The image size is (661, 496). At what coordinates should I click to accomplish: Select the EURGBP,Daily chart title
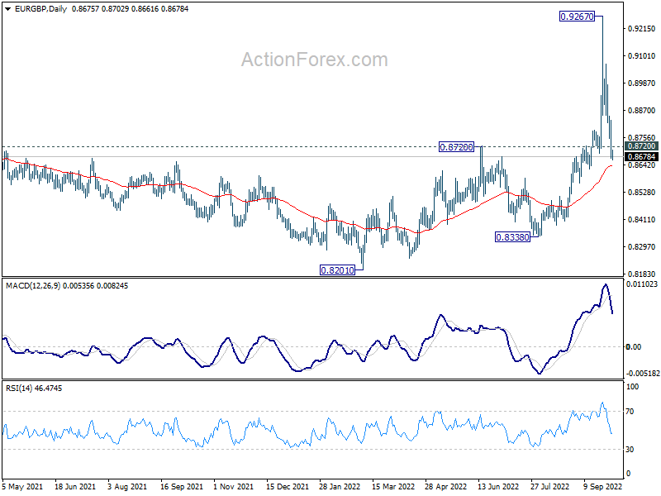(x=40, y=9)
